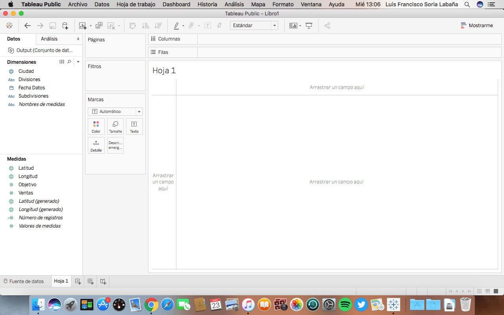
Task: Click the Hoja 1 sheet title
Action: 164,70
